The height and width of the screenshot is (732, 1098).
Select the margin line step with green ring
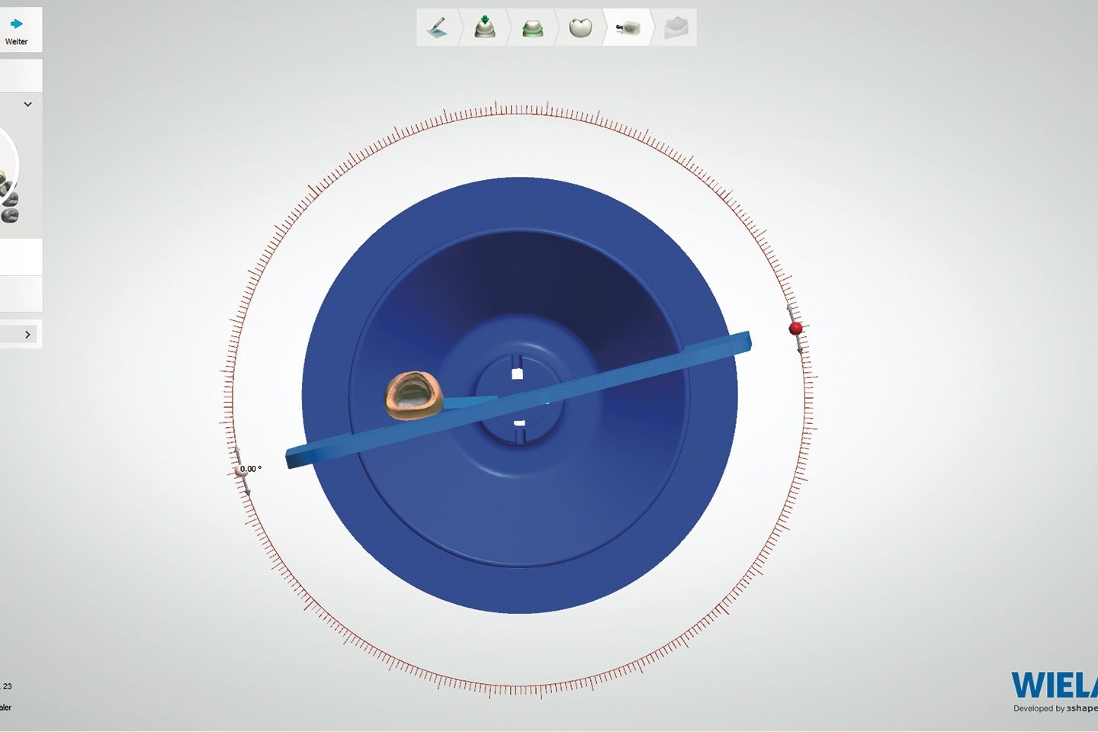click(x=532, y=28)
